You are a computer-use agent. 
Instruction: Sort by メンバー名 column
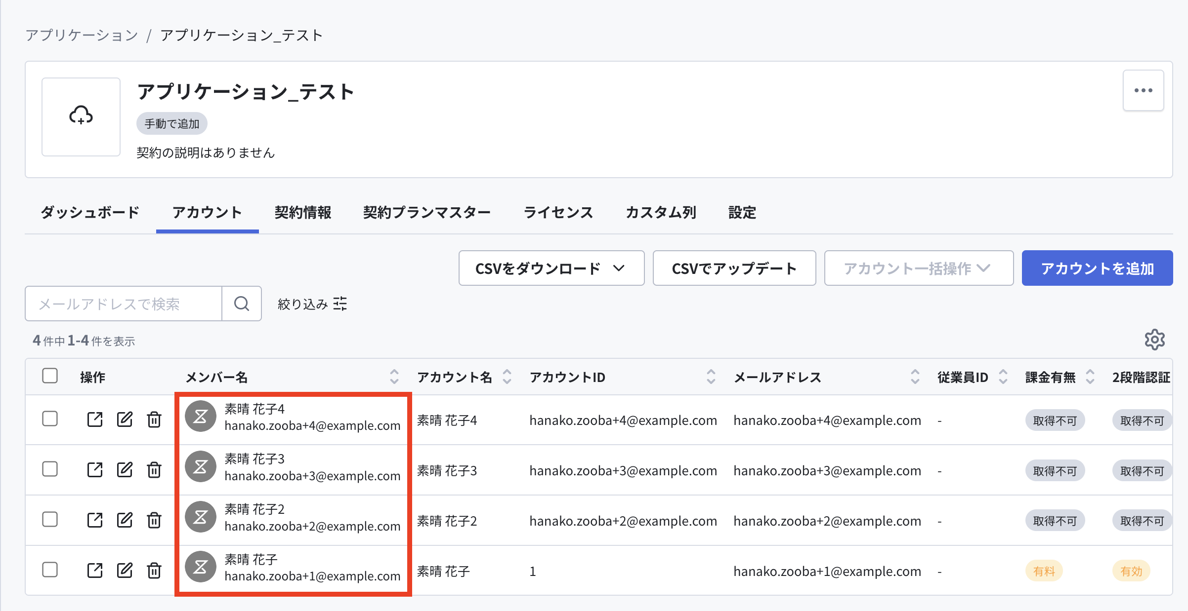pos(394,377)
